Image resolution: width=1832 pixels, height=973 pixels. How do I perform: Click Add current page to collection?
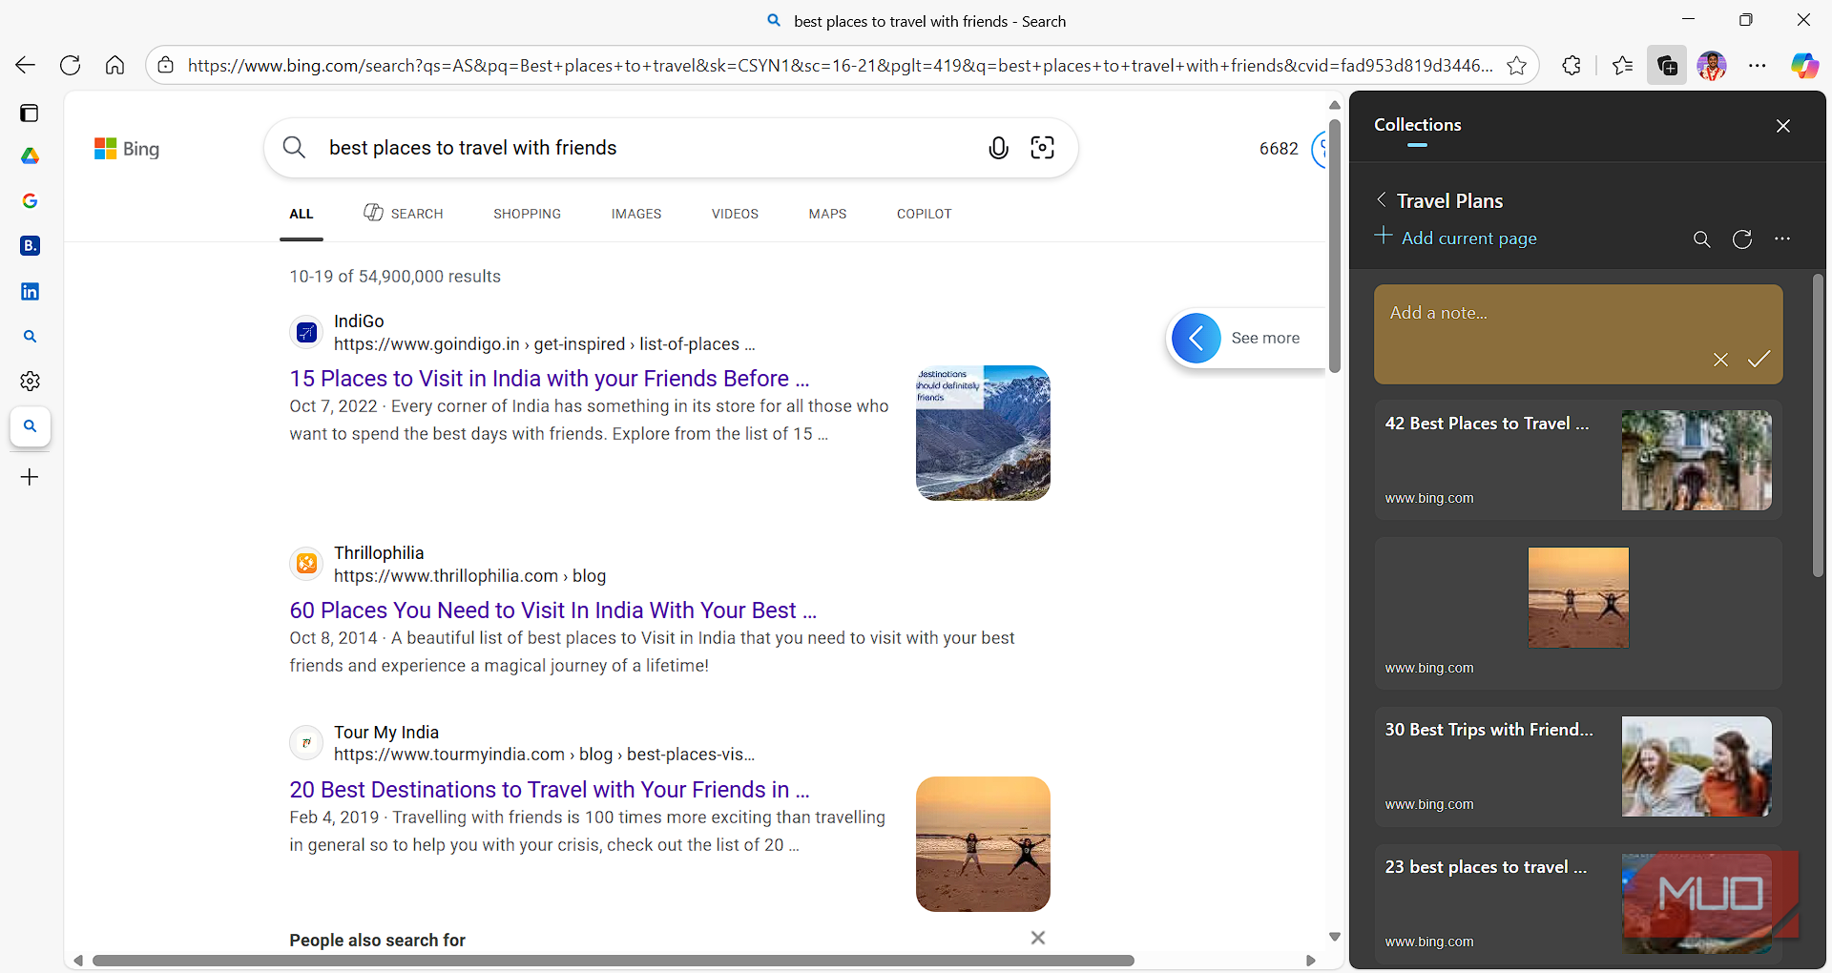coord(1456,238)
